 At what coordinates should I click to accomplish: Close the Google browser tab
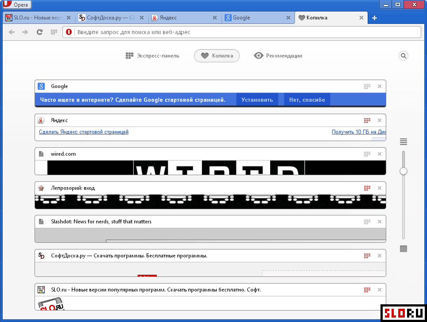click(x=288, y=18)
